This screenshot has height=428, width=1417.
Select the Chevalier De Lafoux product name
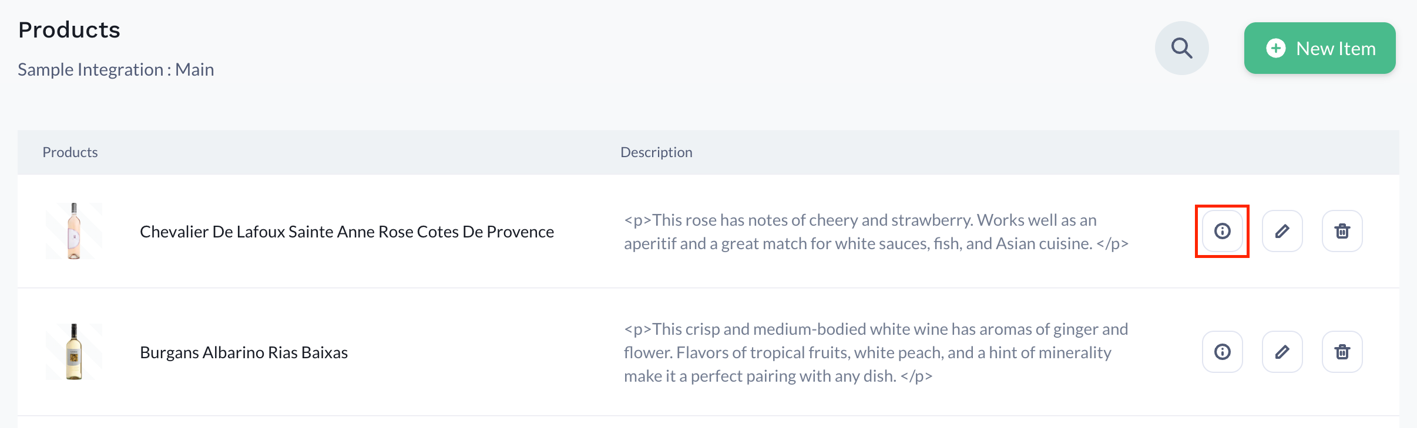[x=347, y=232]
